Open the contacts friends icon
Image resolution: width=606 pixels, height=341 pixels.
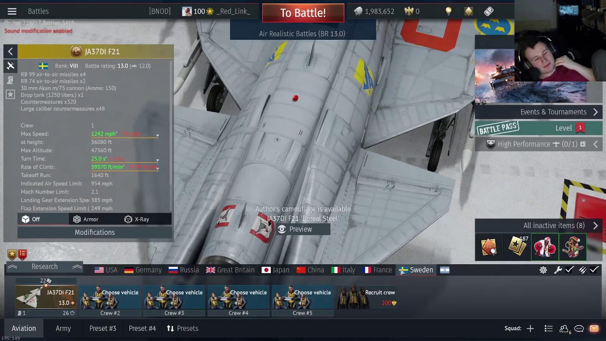(564, 328)
